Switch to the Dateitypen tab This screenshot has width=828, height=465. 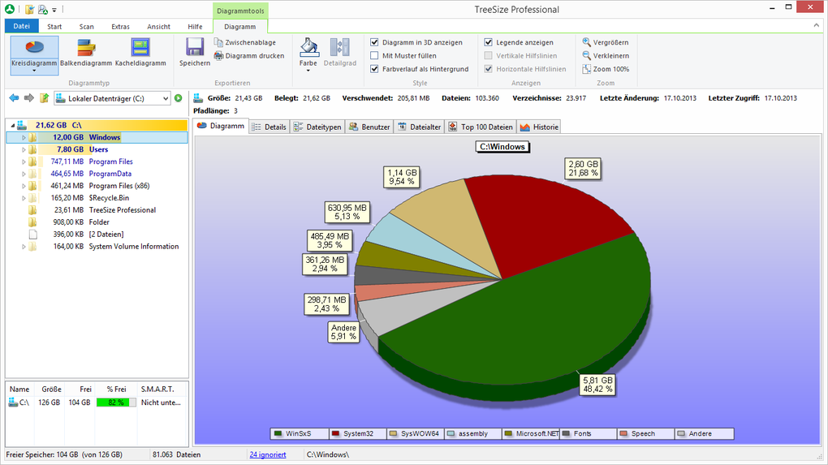pos(318,127)
